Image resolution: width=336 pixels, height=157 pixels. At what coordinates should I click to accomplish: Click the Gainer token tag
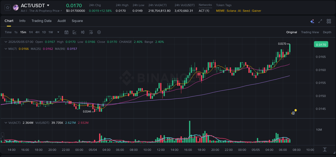256,11
